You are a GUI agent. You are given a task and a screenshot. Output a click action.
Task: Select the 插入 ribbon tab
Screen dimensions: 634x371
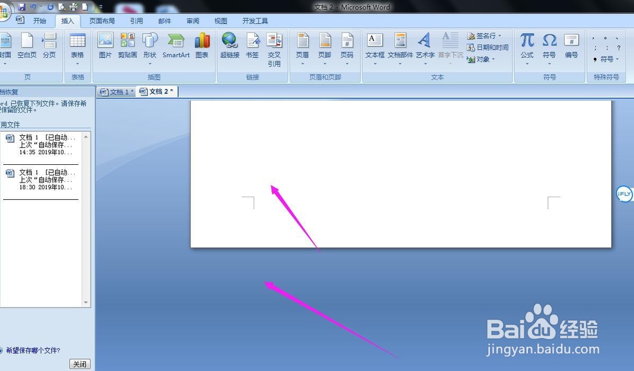coord(68,21)
